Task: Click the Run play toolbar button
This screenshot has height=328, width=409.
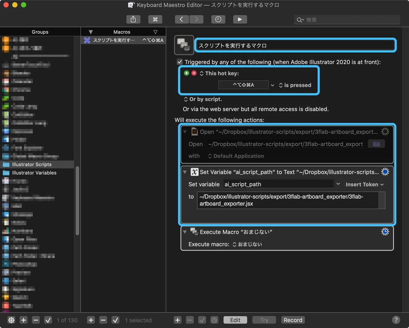Action: tap(240, 19)
